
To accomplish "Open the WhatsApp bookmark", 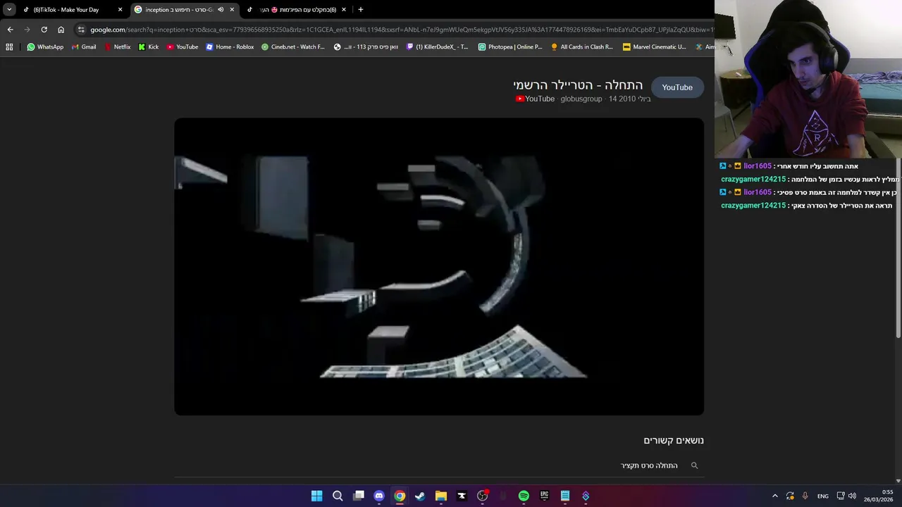I will coord(45,47).
